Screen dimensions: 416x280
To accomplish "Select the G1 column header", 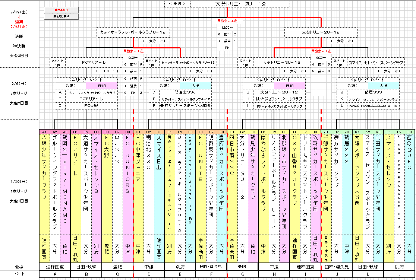I will tap(232, 132).
